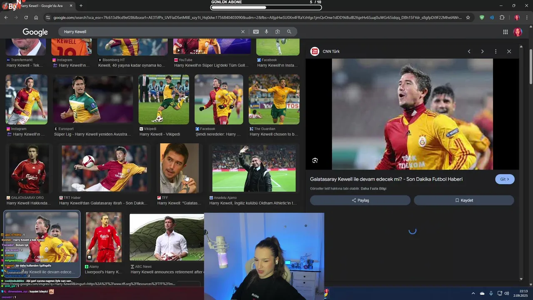Search by image with Google Lens
The width and height of the screenshot is (533, 300).
coord(277,32)
